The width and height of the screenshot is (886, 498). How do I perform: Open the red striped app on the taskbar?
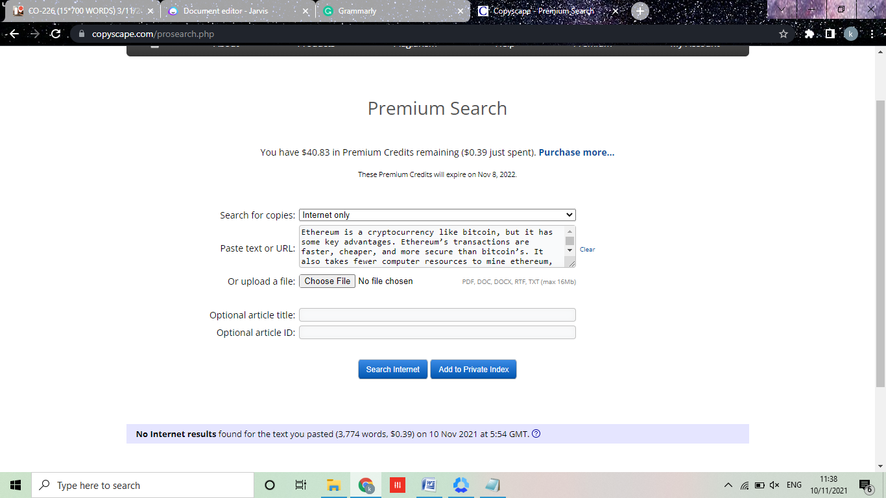point(398,485)
